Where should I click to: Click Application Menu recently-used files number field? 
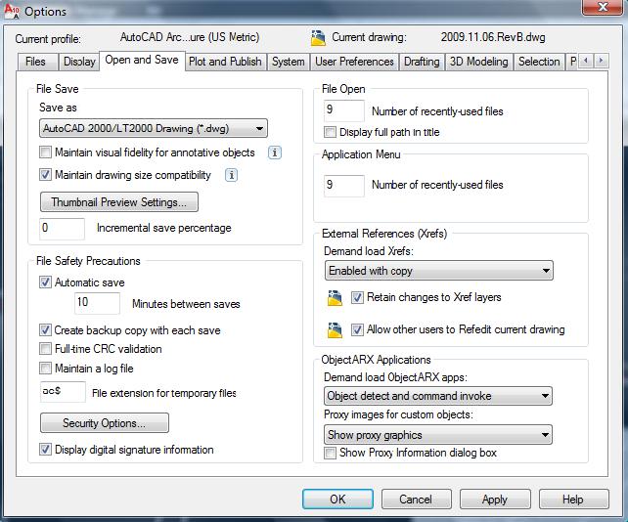tap(343, 186)
